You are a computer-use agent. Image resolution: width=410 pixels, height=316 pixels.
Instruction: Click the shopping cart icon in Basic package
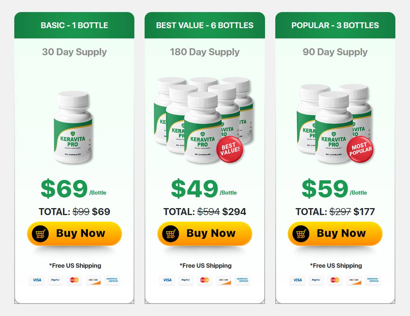coord(40,233)
